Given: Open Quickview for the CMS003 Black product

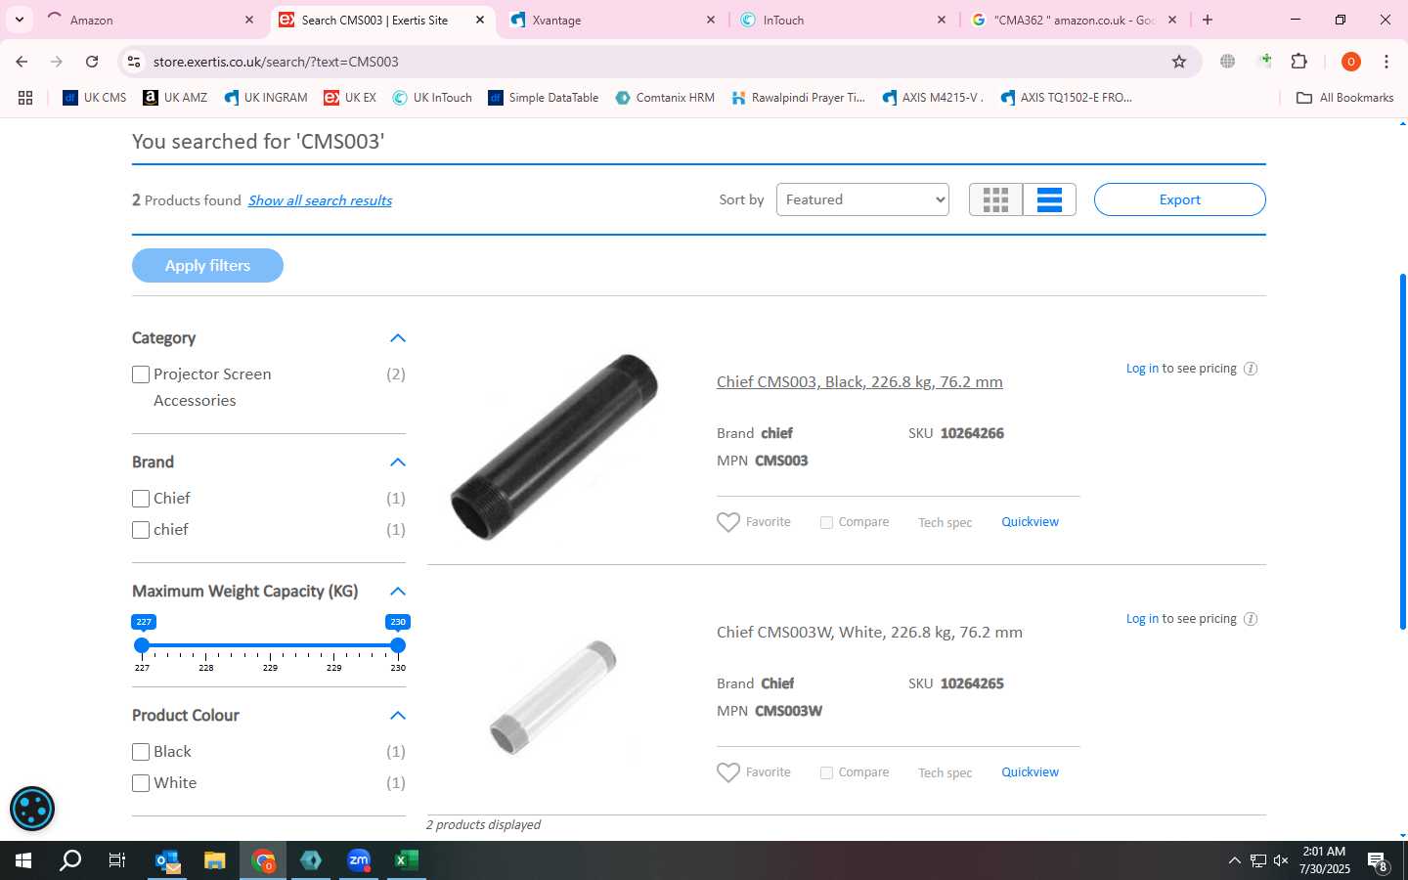Looking at the screenshot, I should 1030,522.
